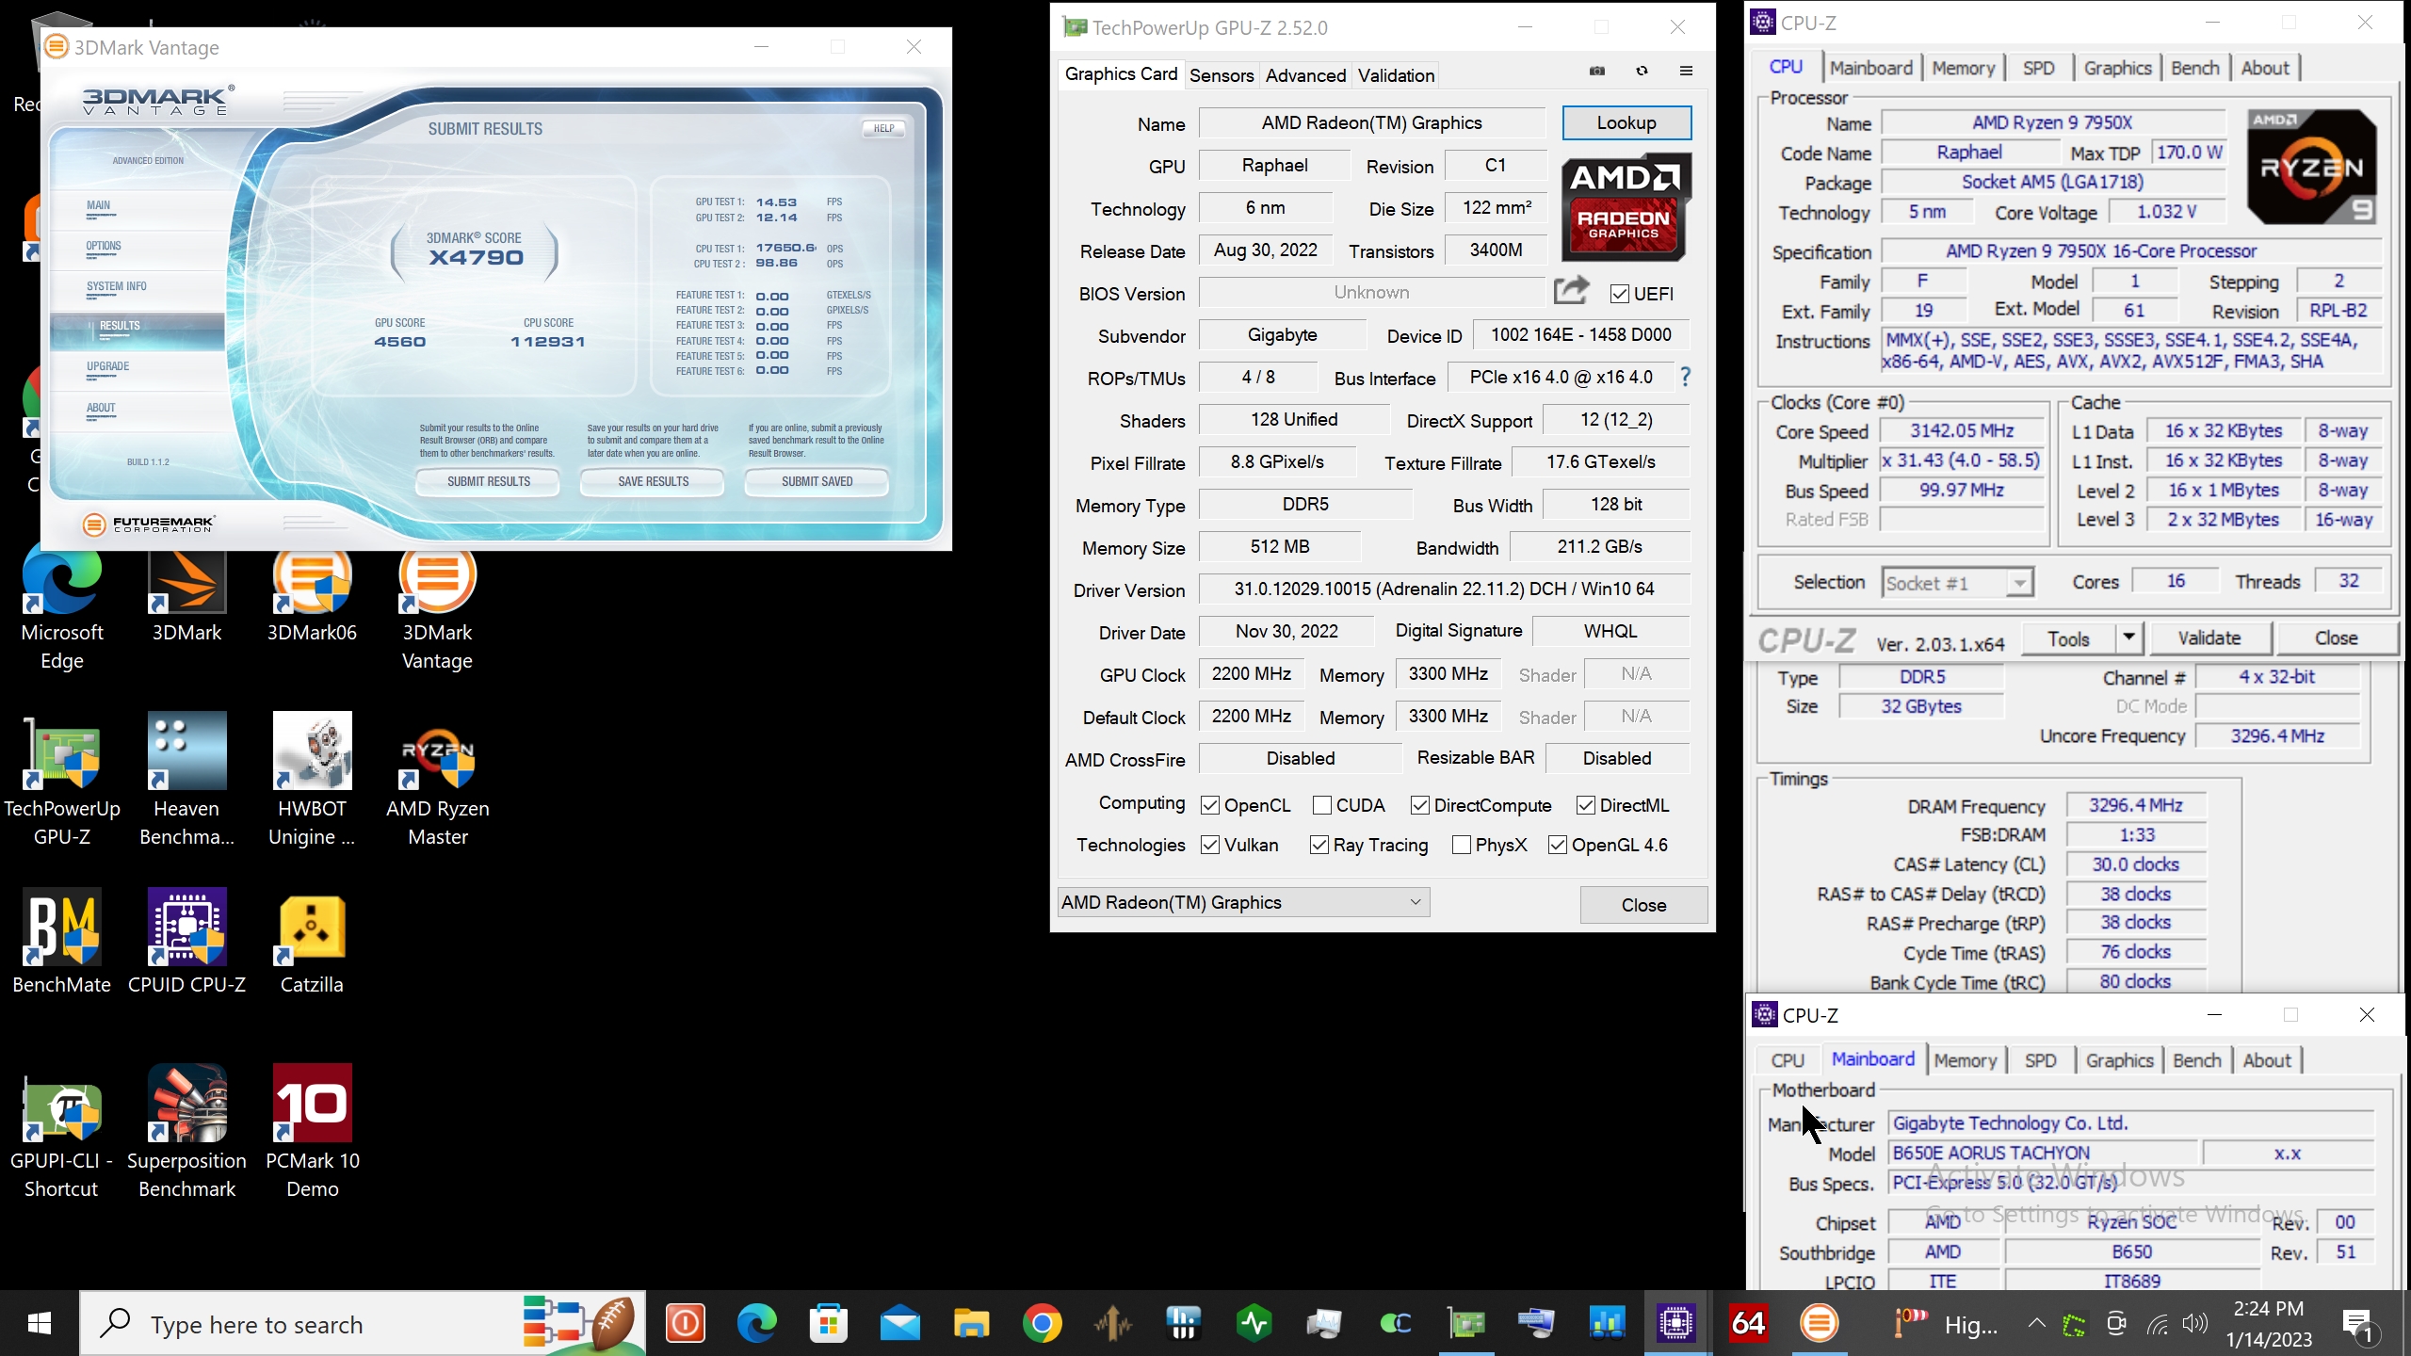2411x1356 pixels.
Task: Open the Mainboard tab in top CPU-Z window
Action: tap(1870, 68)
